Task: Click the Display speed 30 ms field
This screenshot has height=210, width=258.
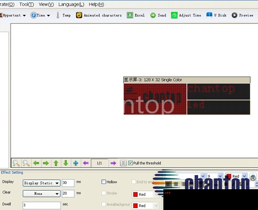Action: [68, 183]
